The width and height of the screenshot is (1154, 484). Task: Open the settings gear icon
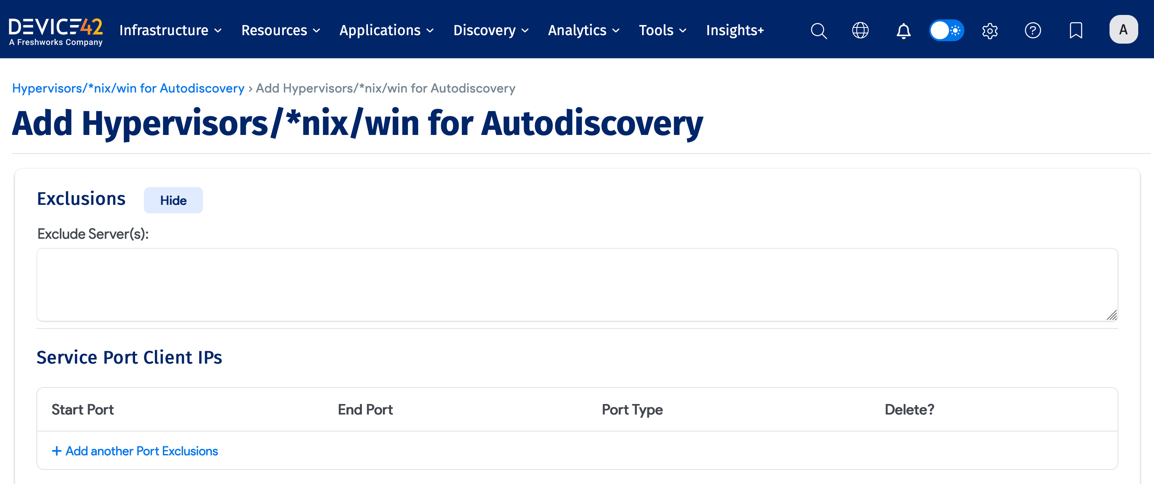989,30
